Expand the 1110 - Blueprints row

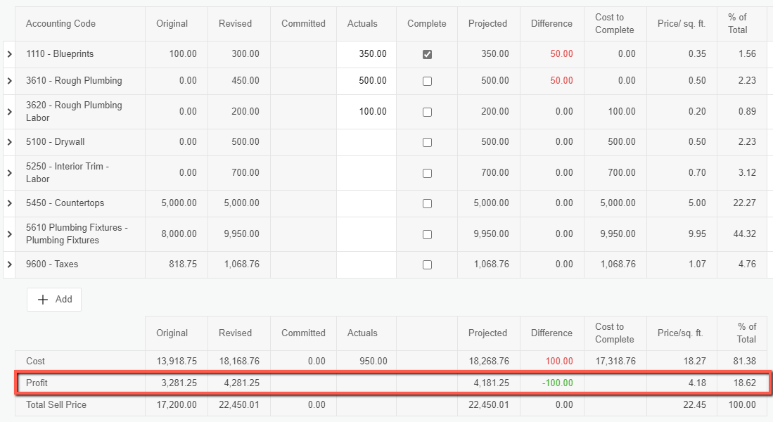(x=9, y=54)
